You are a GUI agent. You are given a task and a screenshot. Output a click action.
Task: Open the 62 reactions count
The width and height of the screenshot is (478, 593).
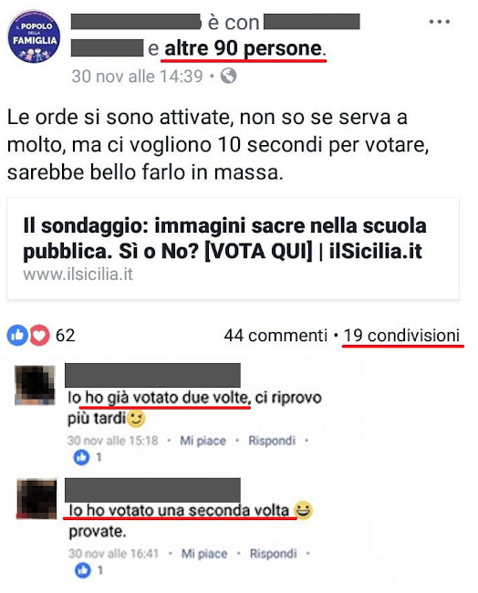tap(66, 336)
